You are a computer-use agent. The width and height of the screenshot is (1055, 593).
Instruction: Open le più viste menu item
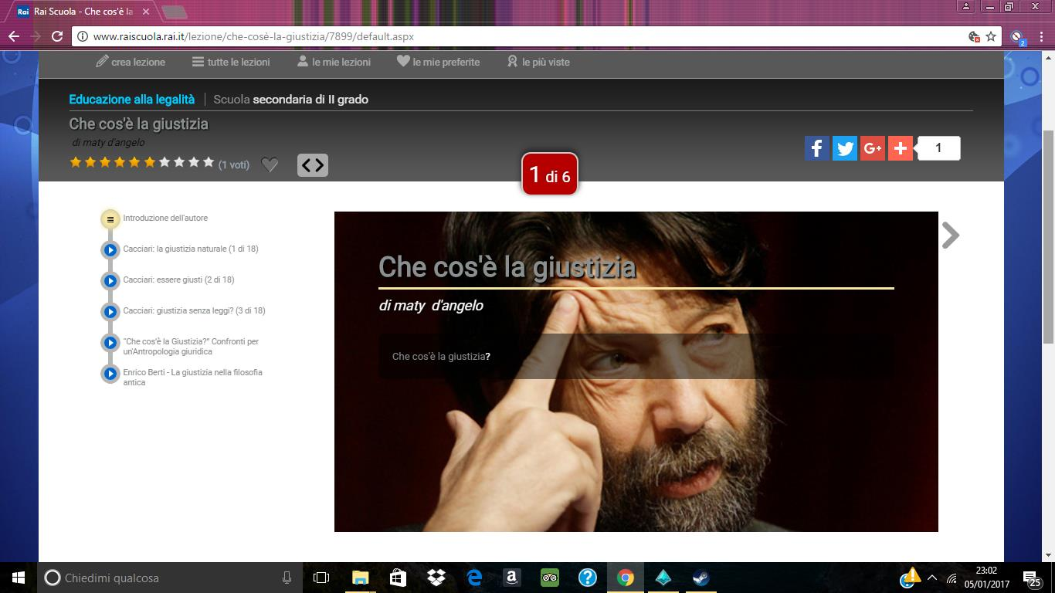(538, 62)
